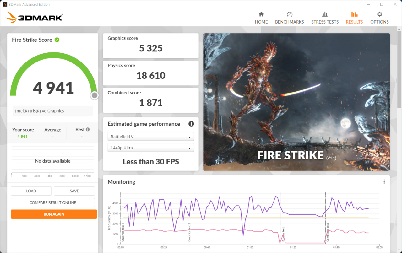Click the Estimated game performance info icon
This screenshot has width=402, height=253.
(x=191, y=124)
